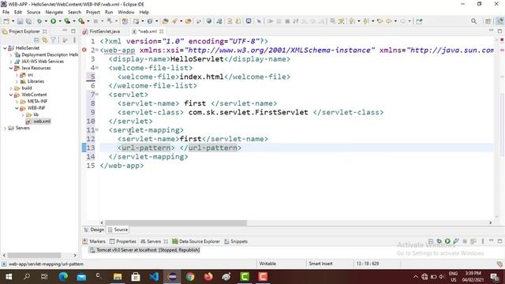505x284 pixels.
Task: Click the Project Explorer horizontal scrollbar
Action: (x=34, y=255)
